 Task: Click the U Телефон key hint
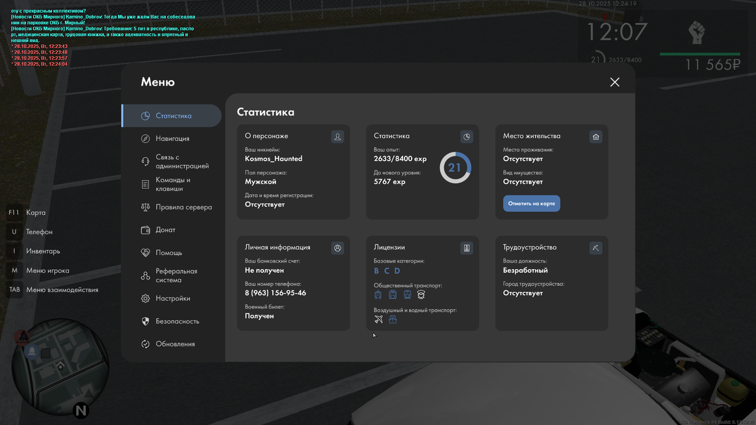tap(30, 232)
